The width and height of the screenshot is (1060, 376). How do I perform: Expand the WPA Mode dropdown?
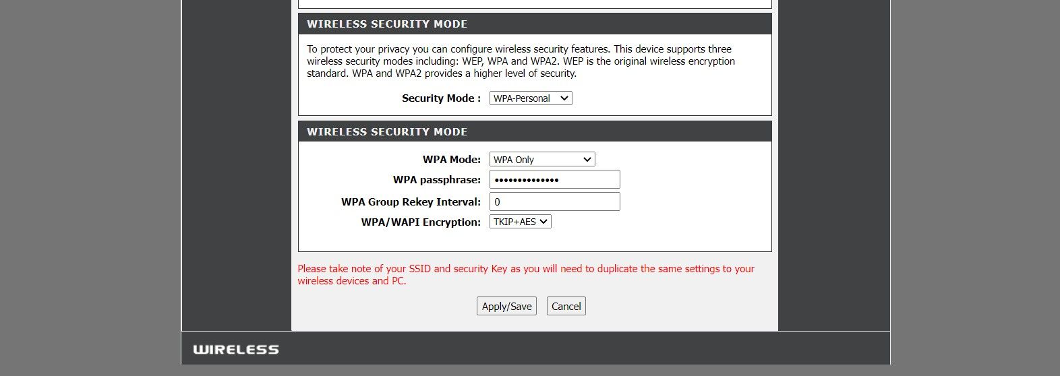coord(542,160)
